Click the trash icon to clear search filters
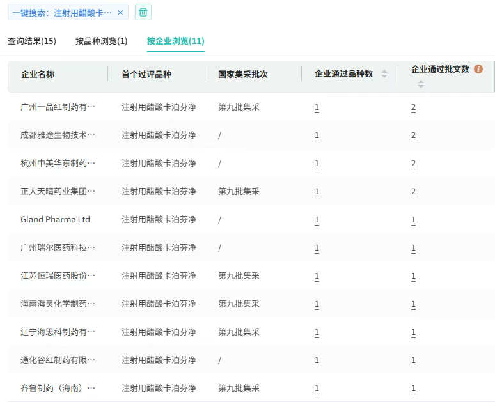Screen dimensions: 495x402 (x=143, y=12)
